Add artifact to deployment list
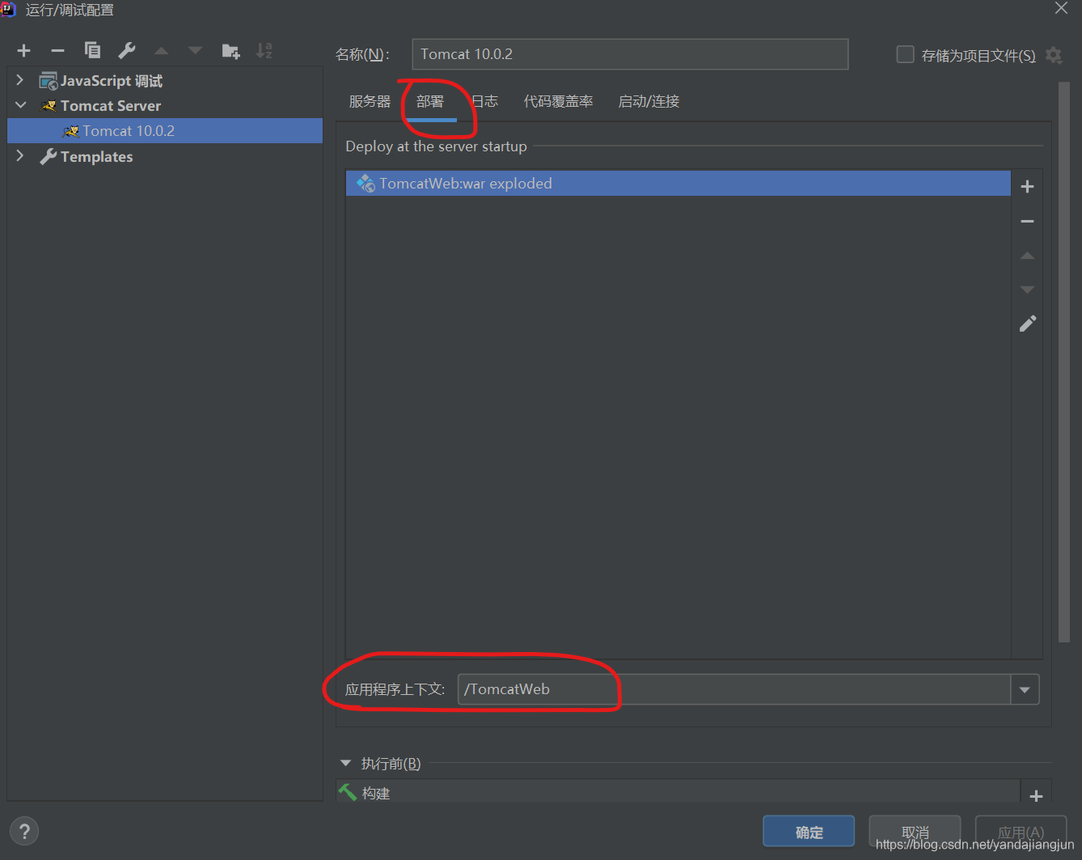Screen dimensions: 1082x860 click(1027, 187)
